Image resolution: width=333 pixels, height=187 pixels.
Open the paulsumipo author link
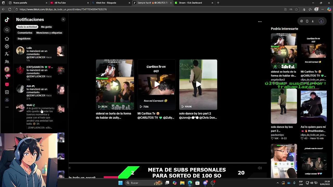tap(277, 135)
